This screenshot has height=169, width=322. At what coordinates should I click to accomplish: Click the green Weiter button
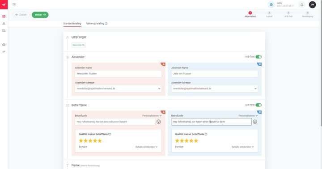click(x=40, y=15)
